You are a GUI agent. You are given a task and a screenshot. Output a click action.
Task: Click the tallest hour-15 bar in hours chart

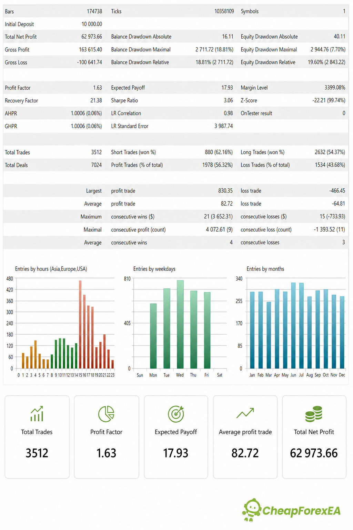[80, 324]
